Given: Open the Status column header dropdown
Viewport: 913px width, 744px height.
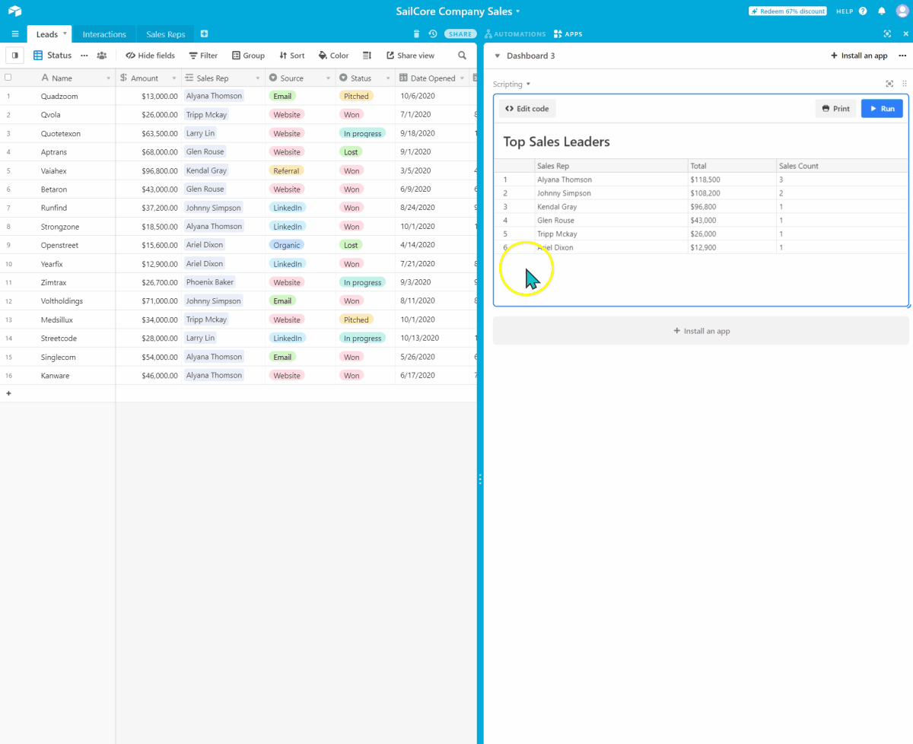Looking at the screenshot, I should coord(387,78).
